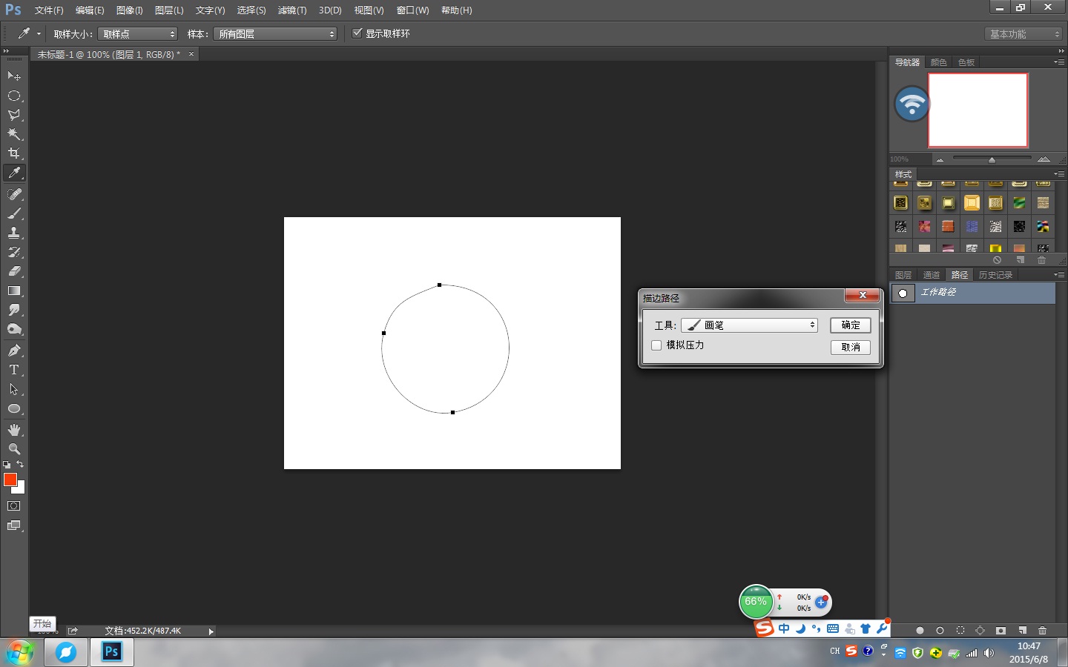Toggle 显示取样环 checkbox

357,33
